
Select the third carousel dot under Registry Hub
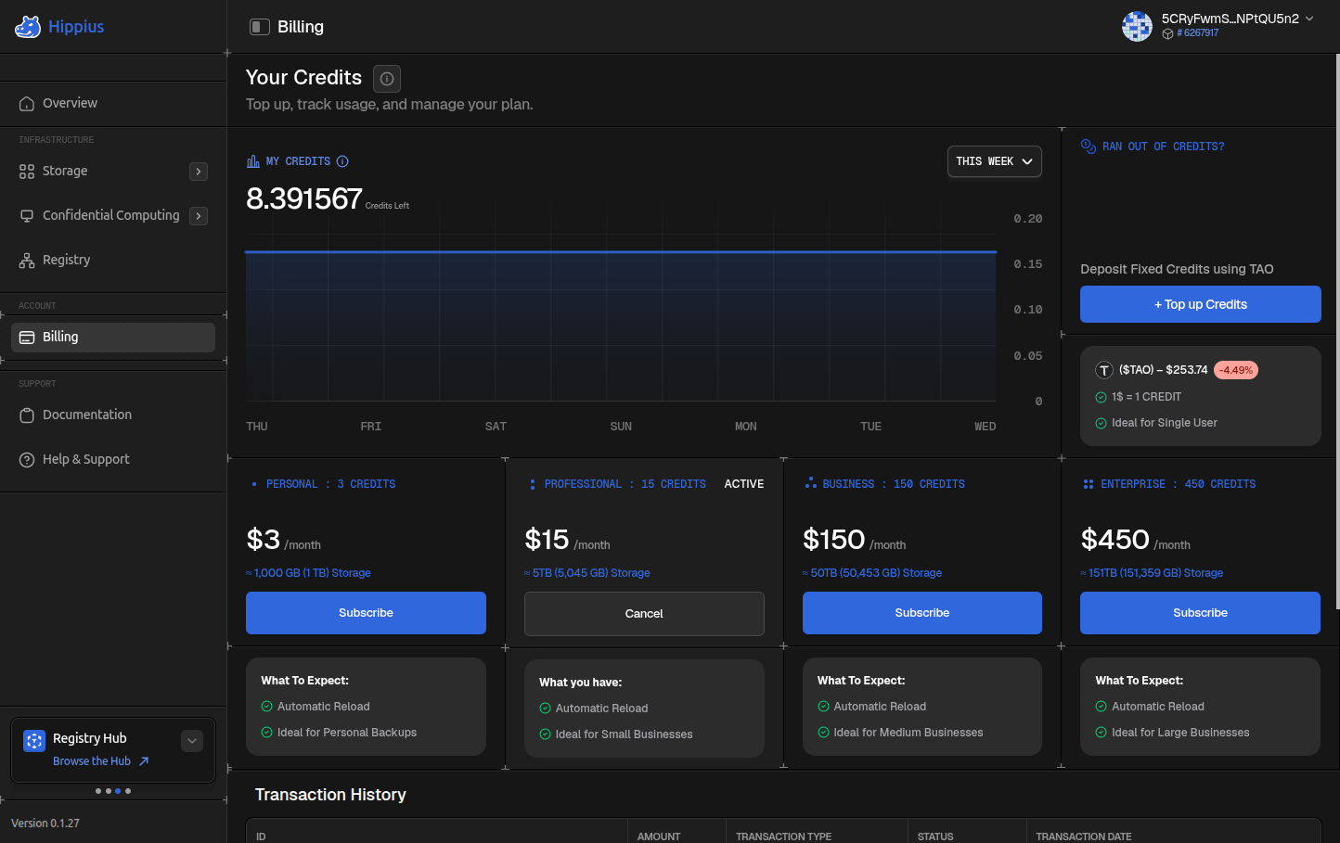point(118,791)
